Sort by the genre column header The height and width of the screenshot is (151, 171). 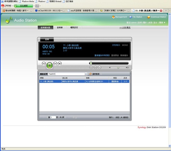pyautogui.click(x=115, y=78)
